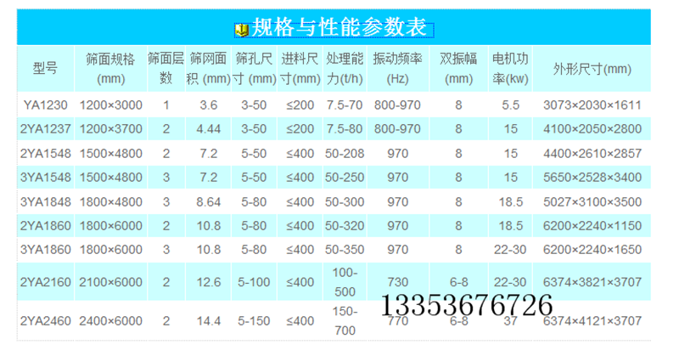Click the 规格与性能参数表 title text
Screen dimensions: 679x356
click(x=343, y=28)
